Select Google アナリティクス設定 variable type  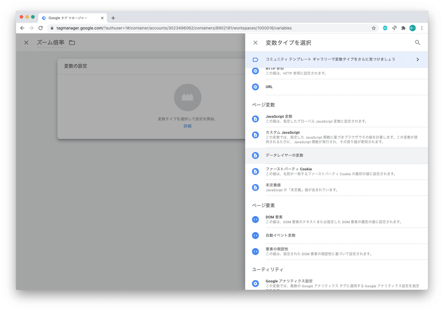(336, 283)
